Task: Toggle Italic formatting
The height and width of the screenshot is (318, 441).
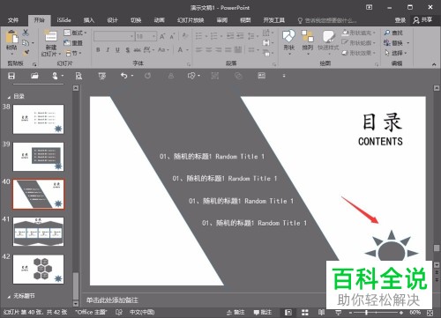Action: [x=108, y=50]
